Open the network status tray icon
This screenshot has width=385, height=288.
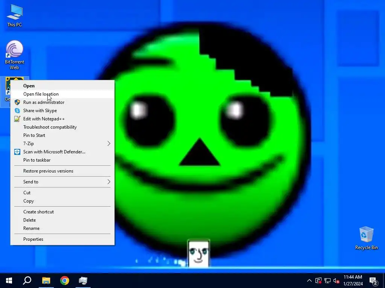[x=327, y=280]
